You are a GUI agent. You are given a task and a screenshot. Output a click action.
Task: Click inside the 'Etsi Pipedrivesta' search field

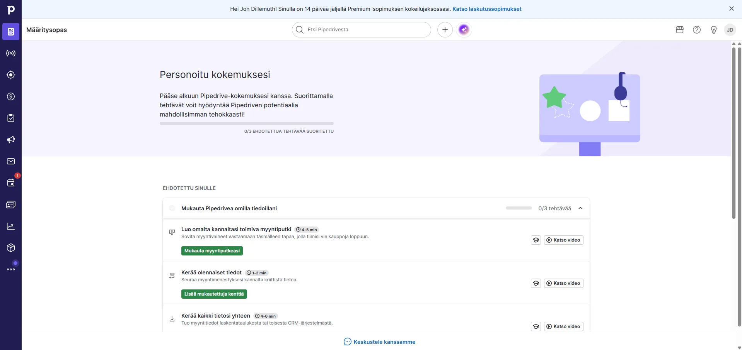pos(361,29)
